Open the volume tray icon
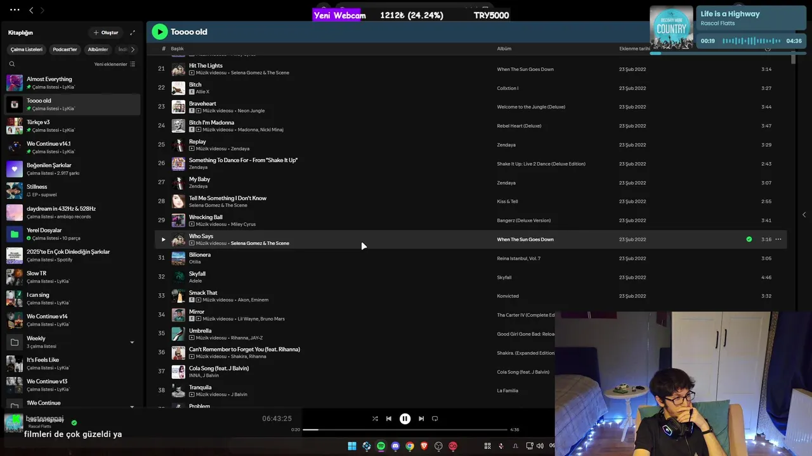This screenshot has height=456, width=812. click(540, 446)
